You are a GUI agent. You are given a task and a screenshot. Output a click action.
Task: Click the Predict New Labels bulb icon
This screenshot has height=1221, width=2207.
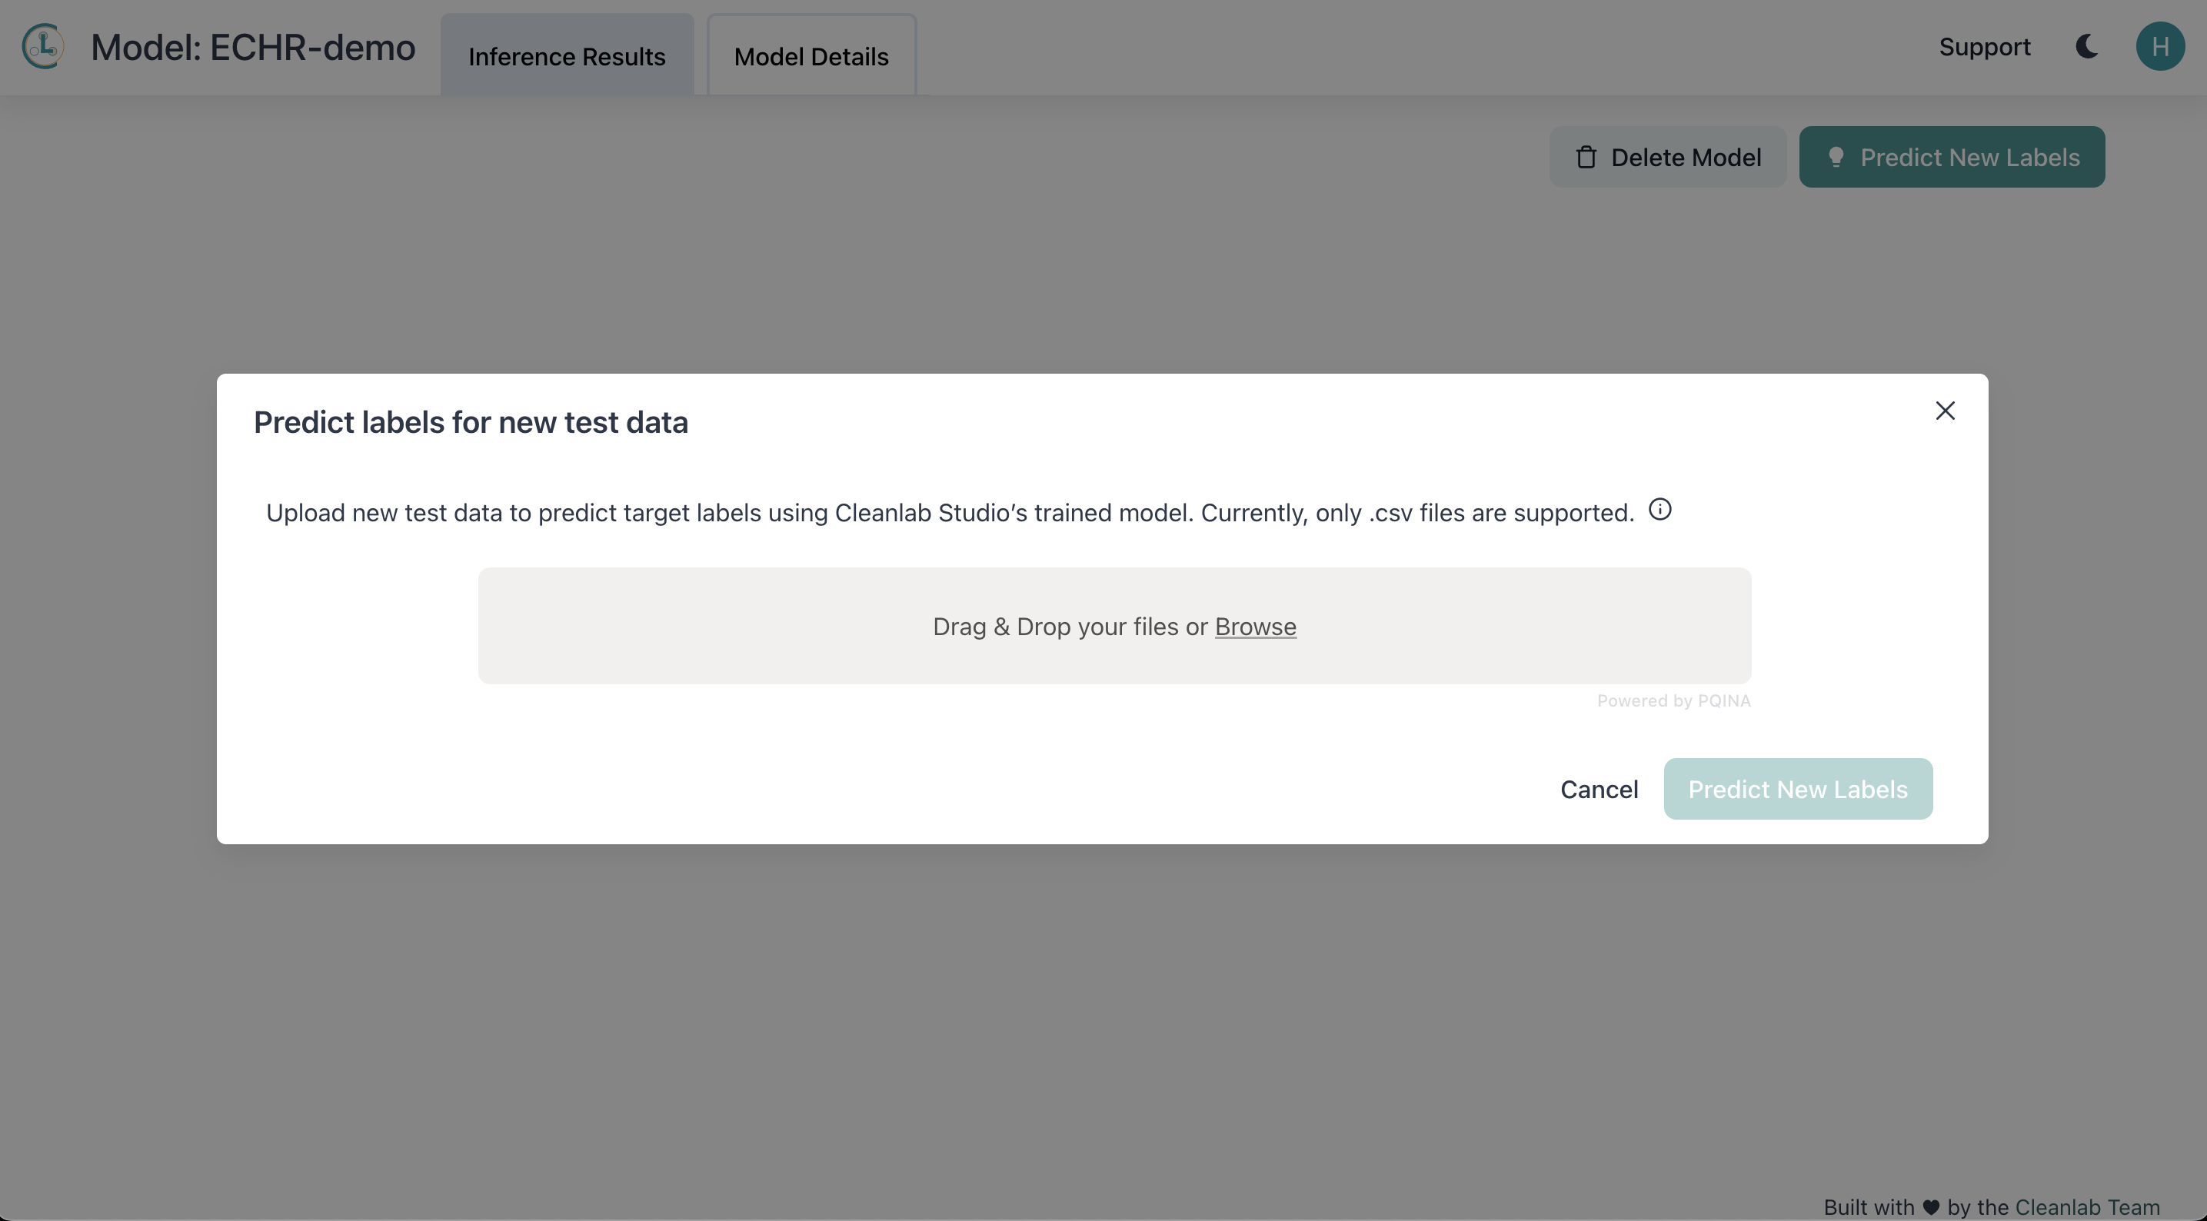pyautogui.click(x=1834, y=156)
